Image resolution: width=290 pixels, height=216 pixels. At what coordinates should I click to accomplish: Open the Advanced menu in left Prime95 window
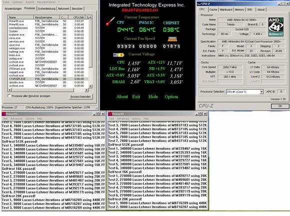16,118
